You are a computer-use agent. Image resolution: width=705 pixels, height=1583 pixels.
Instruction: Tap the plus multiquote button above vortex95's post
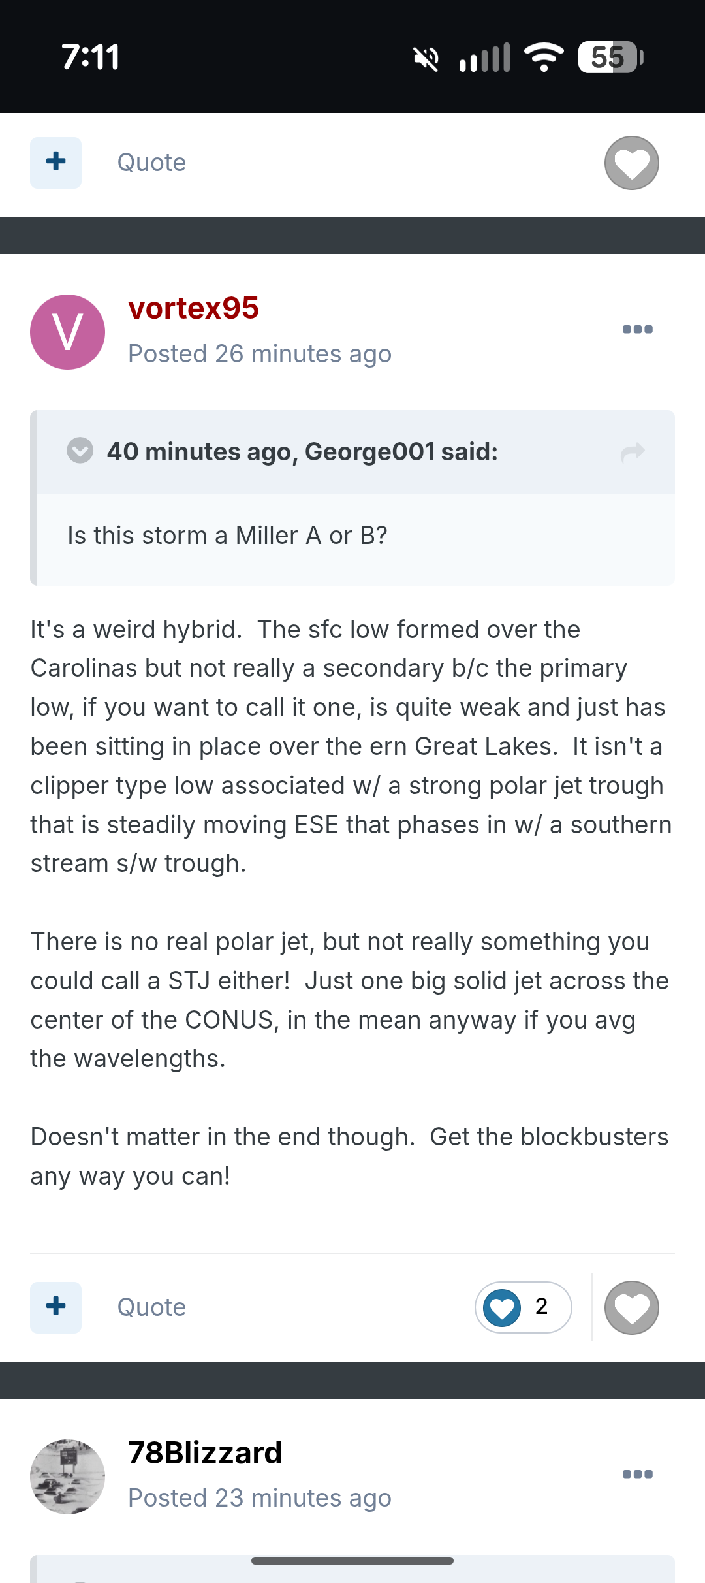pos(55,163)
